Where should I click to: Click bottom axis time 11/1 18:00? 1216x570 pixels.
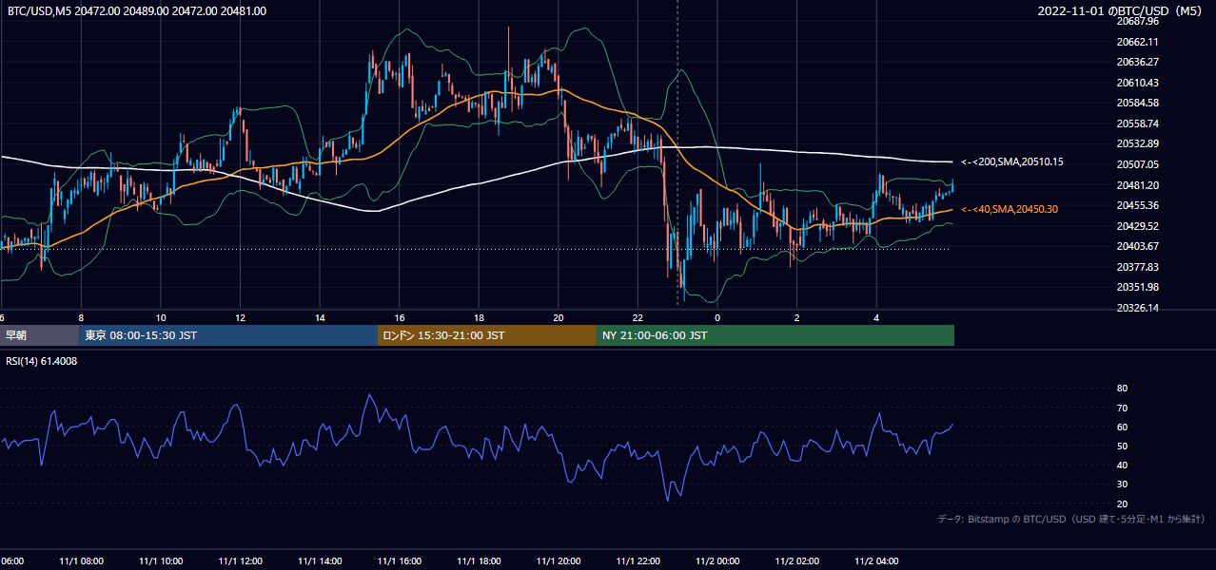[x=480, y=561]
